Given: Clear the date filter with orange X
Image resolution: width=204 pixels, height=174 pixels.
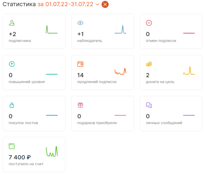Looking at the screenshot, I should click(x=105, y=4).
